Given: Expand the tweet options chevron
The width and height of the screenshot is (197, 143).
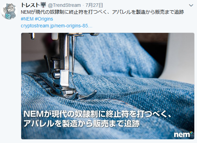Looking at the screenshot, I should (191, 5).
